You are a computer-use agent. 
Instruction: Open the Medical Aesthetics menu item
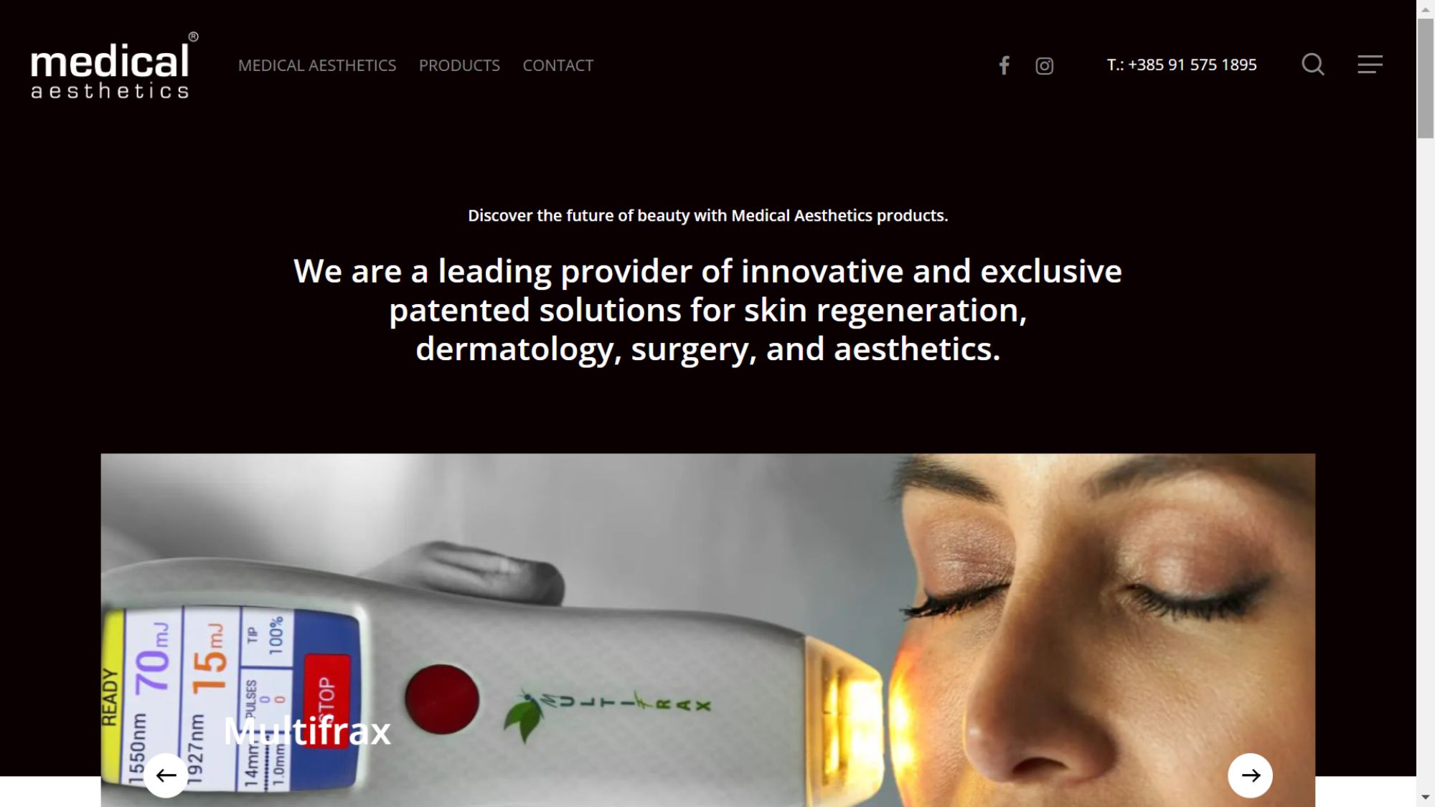tap(317, 65)
